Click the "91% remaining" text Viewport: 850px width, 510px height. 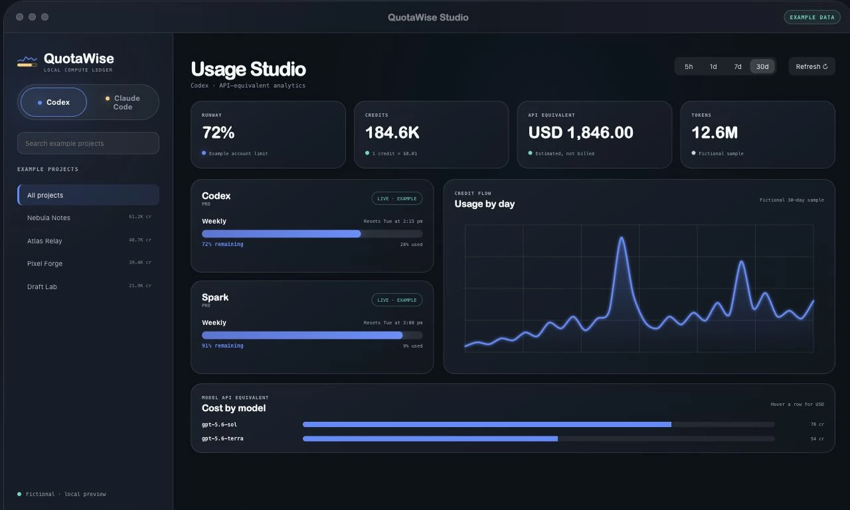point(222,346)
